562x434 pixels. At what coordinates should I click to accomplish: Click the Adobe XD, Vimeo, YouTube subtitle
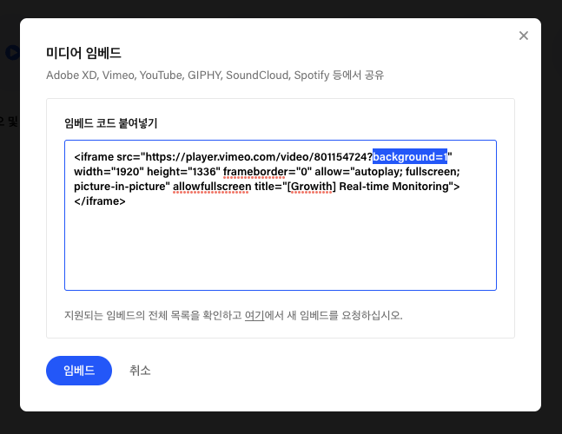click(x=215, y=76)
